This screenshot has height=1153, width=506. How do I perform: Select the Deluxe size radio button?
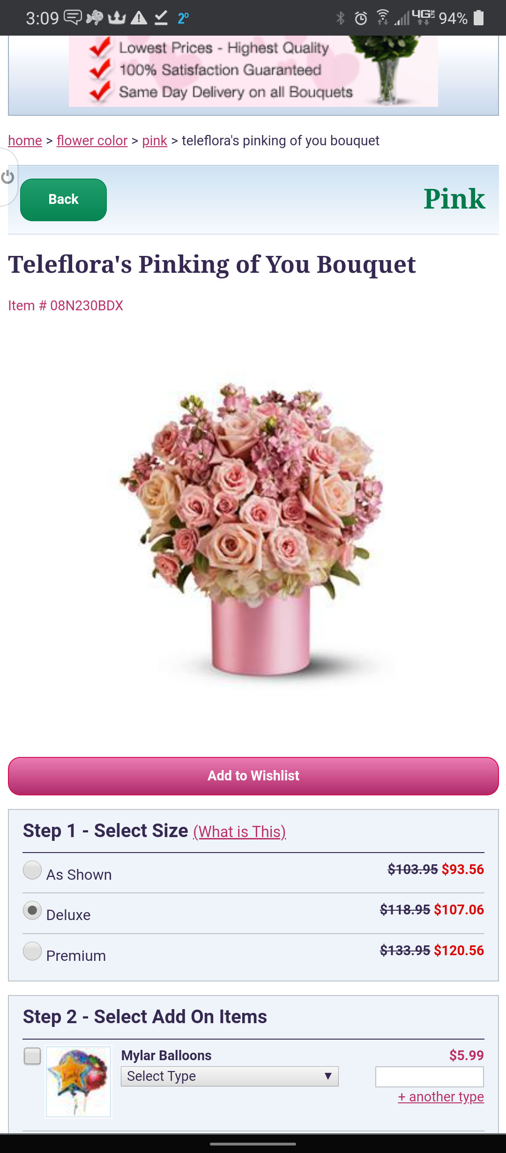click(32, 911)
